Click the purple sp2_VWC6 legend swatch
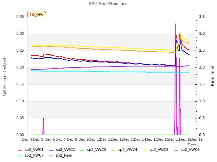217x162 pixels. click(176, 150)
